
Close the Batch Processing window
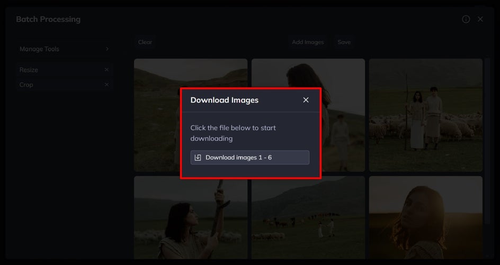pyautogui.click(x=480, y=20)
